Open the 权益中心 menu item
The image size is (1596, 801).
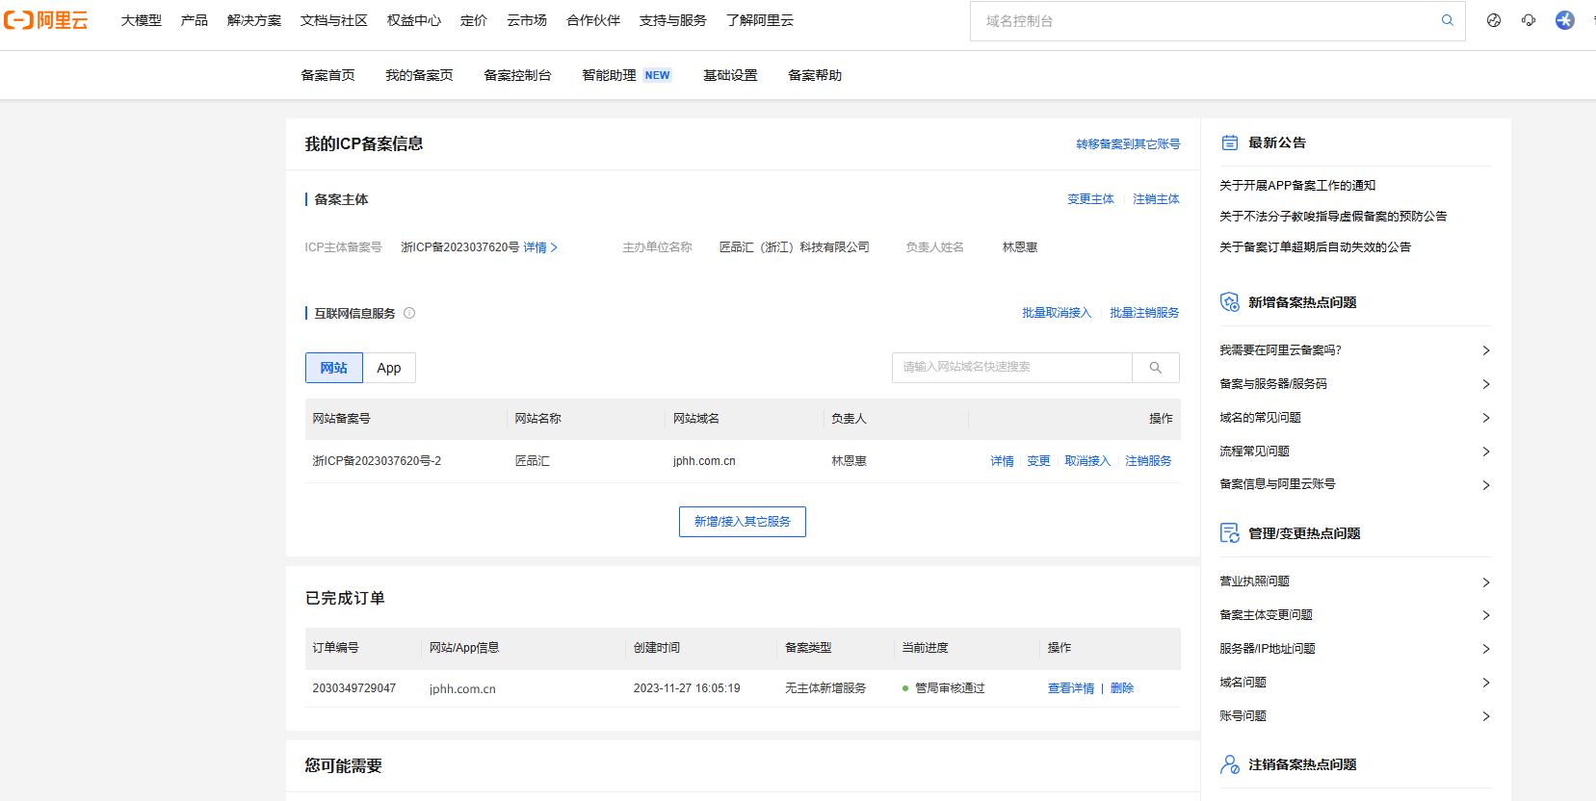414,20
